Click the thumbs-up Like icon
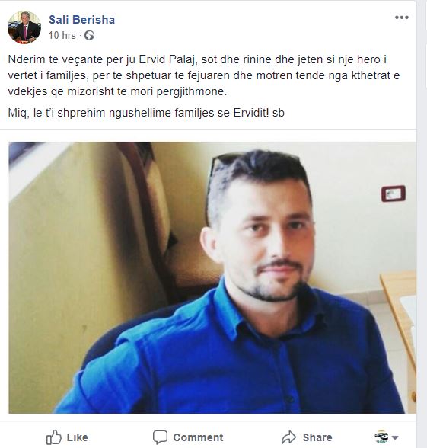427x448 pixels. [x=53, y=437]
